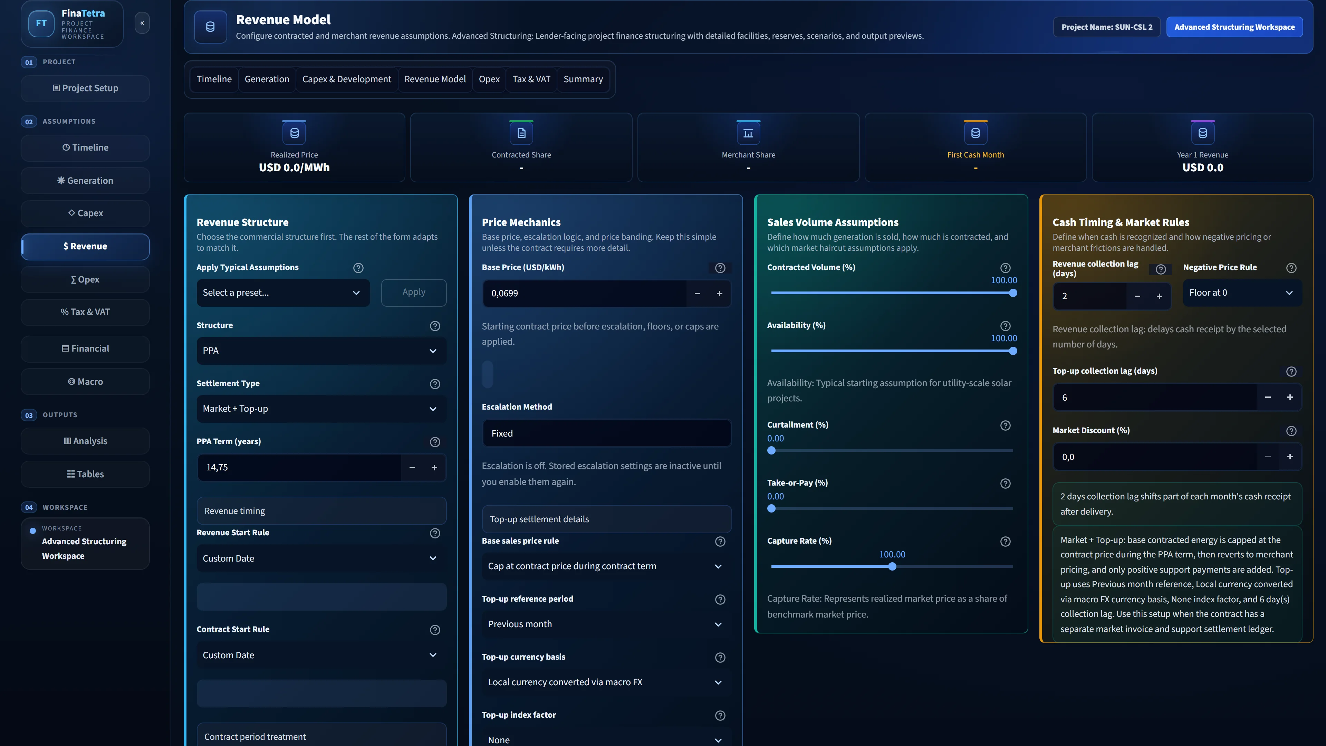The image size is (1326, 746).
Task: Open the Take-or-Pay help icon
Action: coord(1005,484)
